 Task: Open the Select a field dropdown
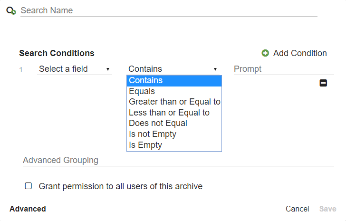tap(75, 69)
